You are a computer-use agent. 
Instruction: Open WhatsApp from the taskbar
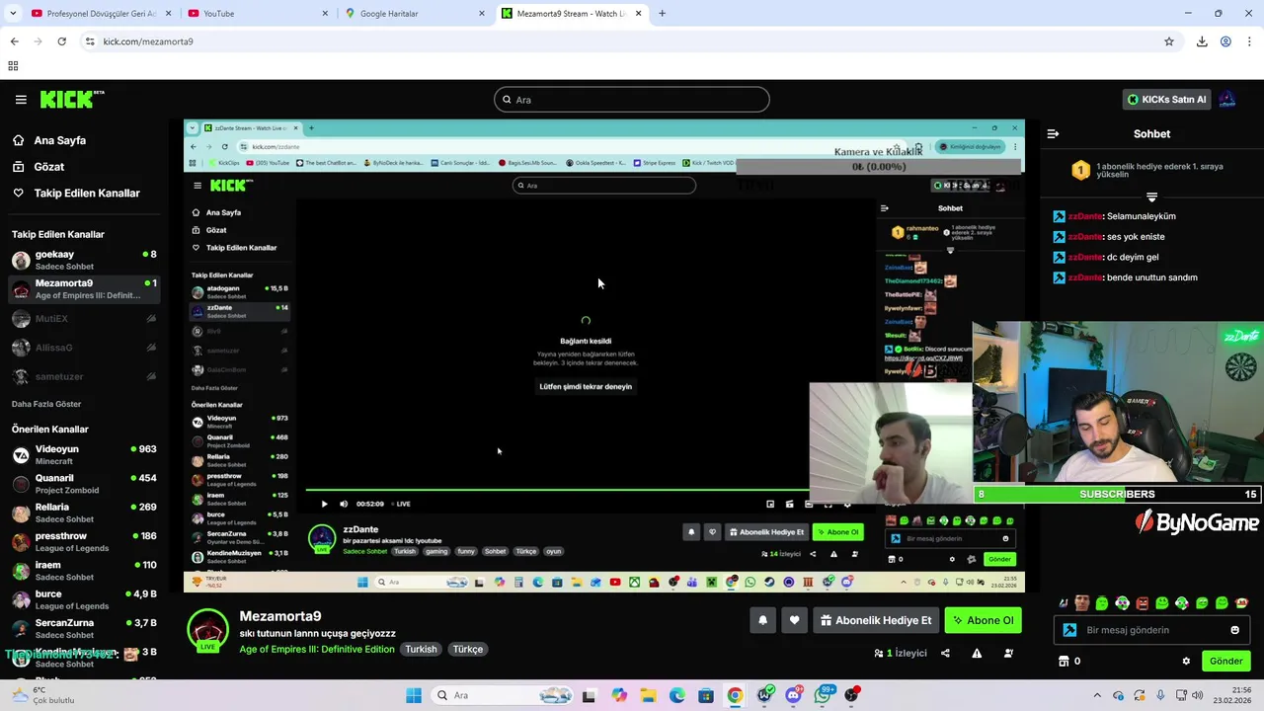pos(823,695)
